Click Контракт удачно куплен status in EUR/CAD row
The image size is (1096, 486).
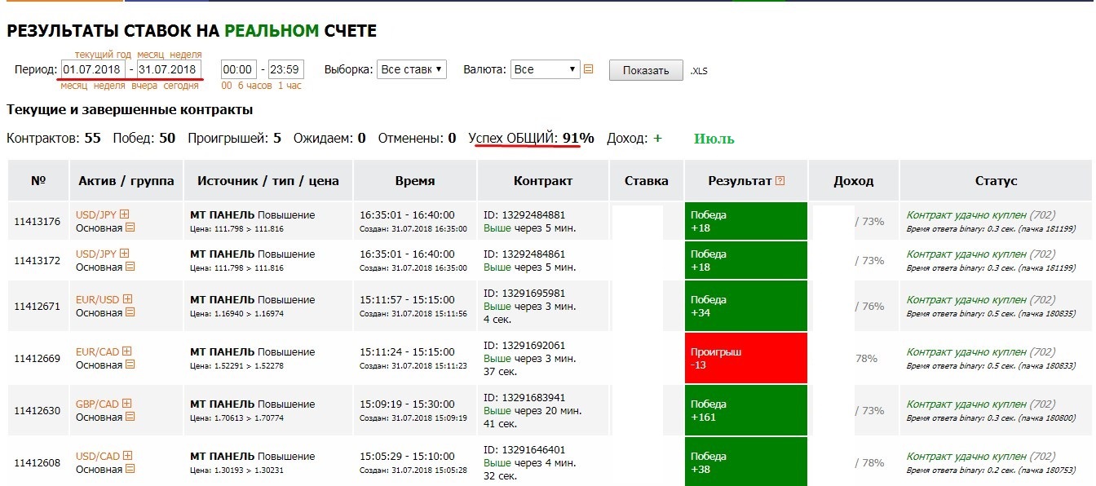coord(966,352)
